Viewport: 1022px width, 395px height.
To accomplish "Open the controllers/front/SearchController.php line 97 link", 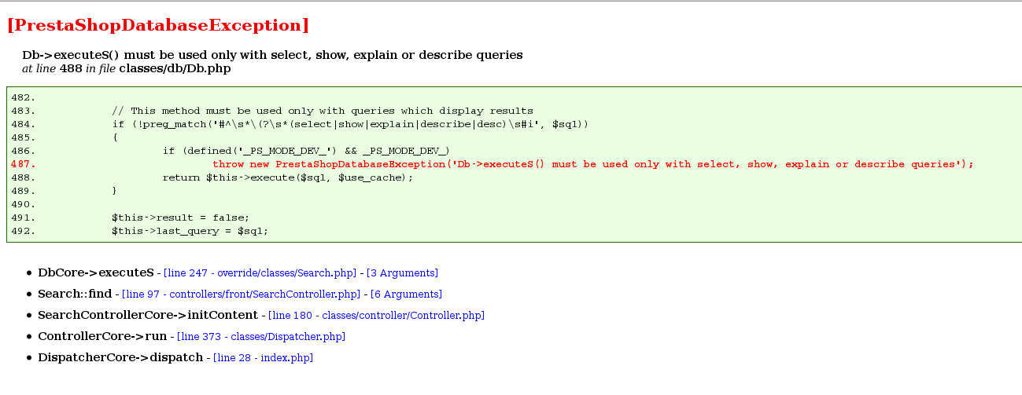I will click(x=241, y=294).
